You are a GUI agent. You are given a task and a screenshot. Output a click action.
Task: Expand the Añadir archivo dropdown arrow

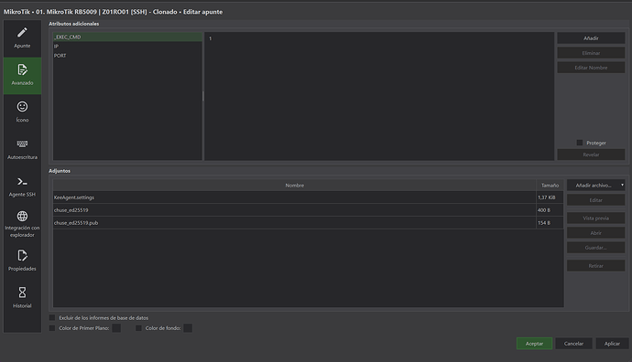622,185
